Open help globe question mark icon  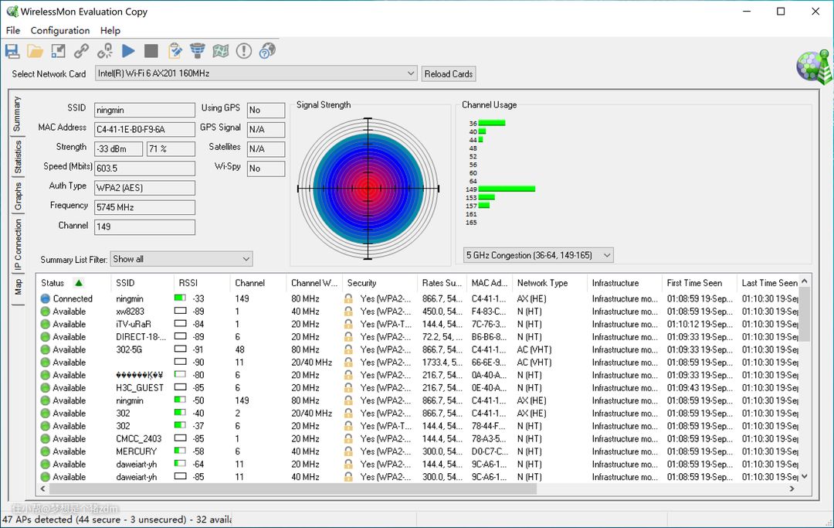(x=267, y=51)
